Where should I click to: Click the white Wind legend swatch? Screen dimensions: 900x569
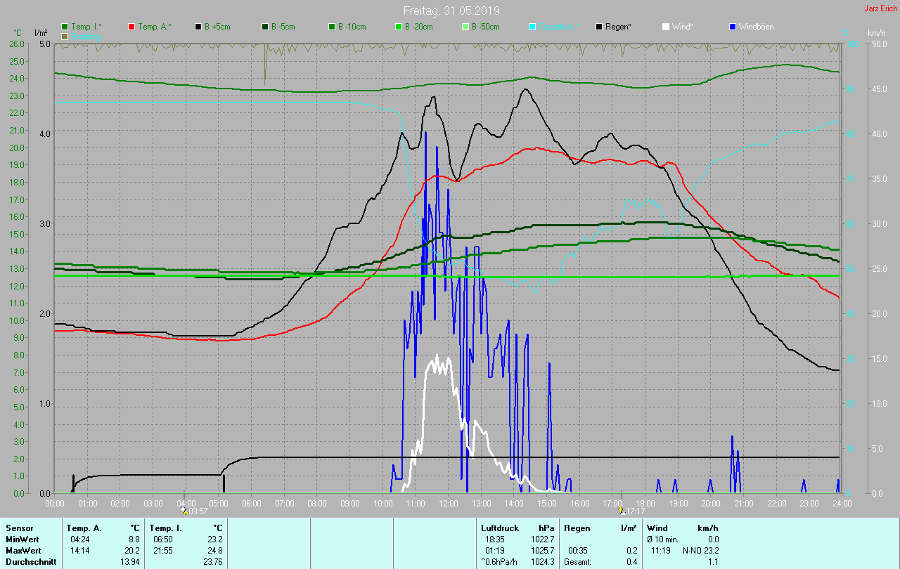(666, 27)
